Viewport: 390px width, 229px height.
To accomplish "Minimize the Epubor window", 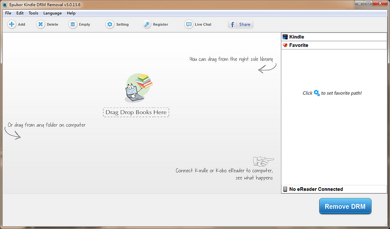I will pos(359,3).
